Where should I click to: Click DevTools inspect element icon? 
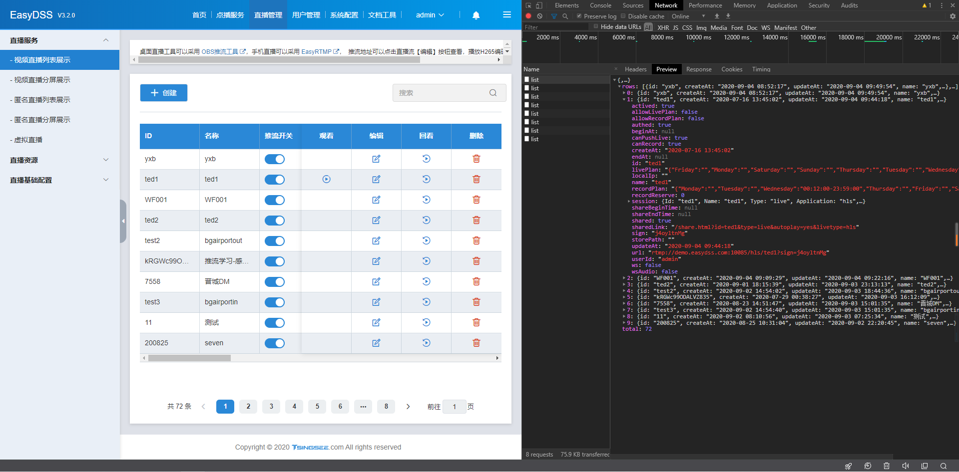[528, 5]
